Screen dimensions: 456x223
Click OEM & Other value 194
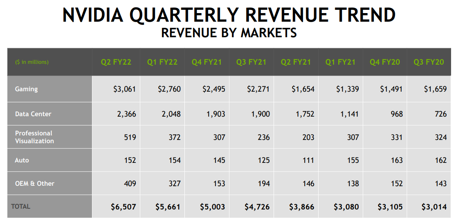pyautogui.click(x=264, y=184)
